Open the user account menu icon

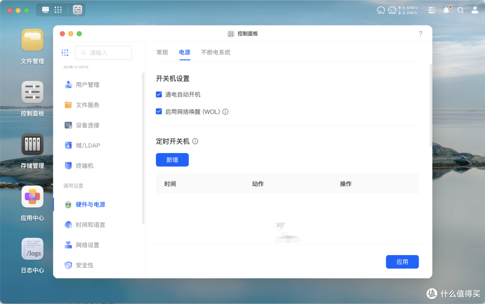475,10
